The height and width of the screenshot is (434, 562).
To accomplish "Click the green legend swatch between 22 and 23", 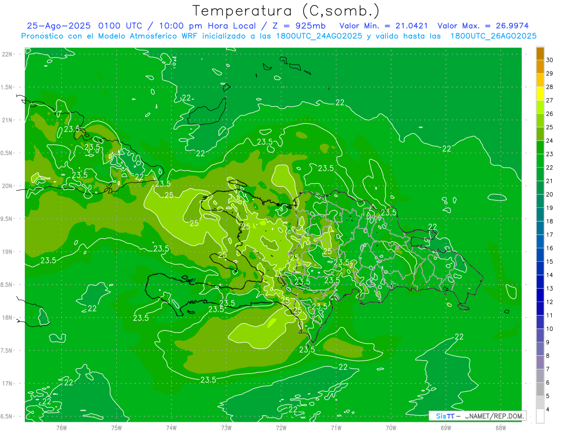I will pos(540,161).
